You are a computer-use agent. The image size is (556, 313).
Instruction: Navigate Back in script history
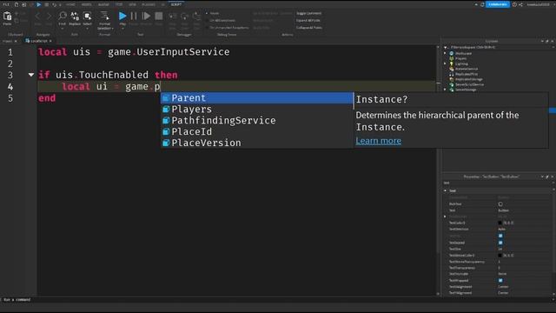38,17
